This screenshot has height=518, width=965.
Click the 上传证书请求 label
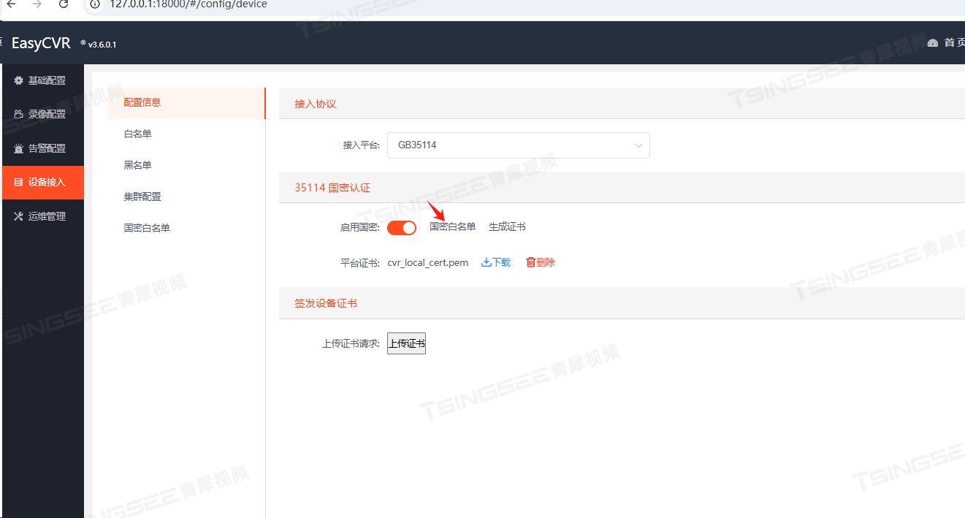[x=351, y=343]
